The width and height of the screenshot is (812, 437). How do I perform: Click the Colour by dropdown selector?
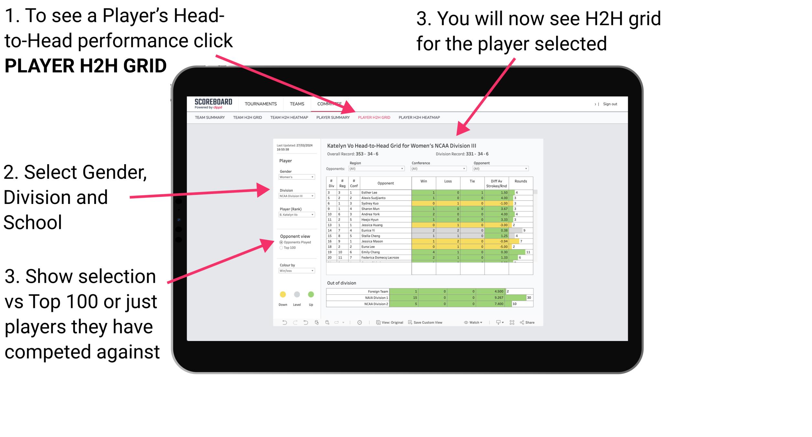(x=295, y=271)
